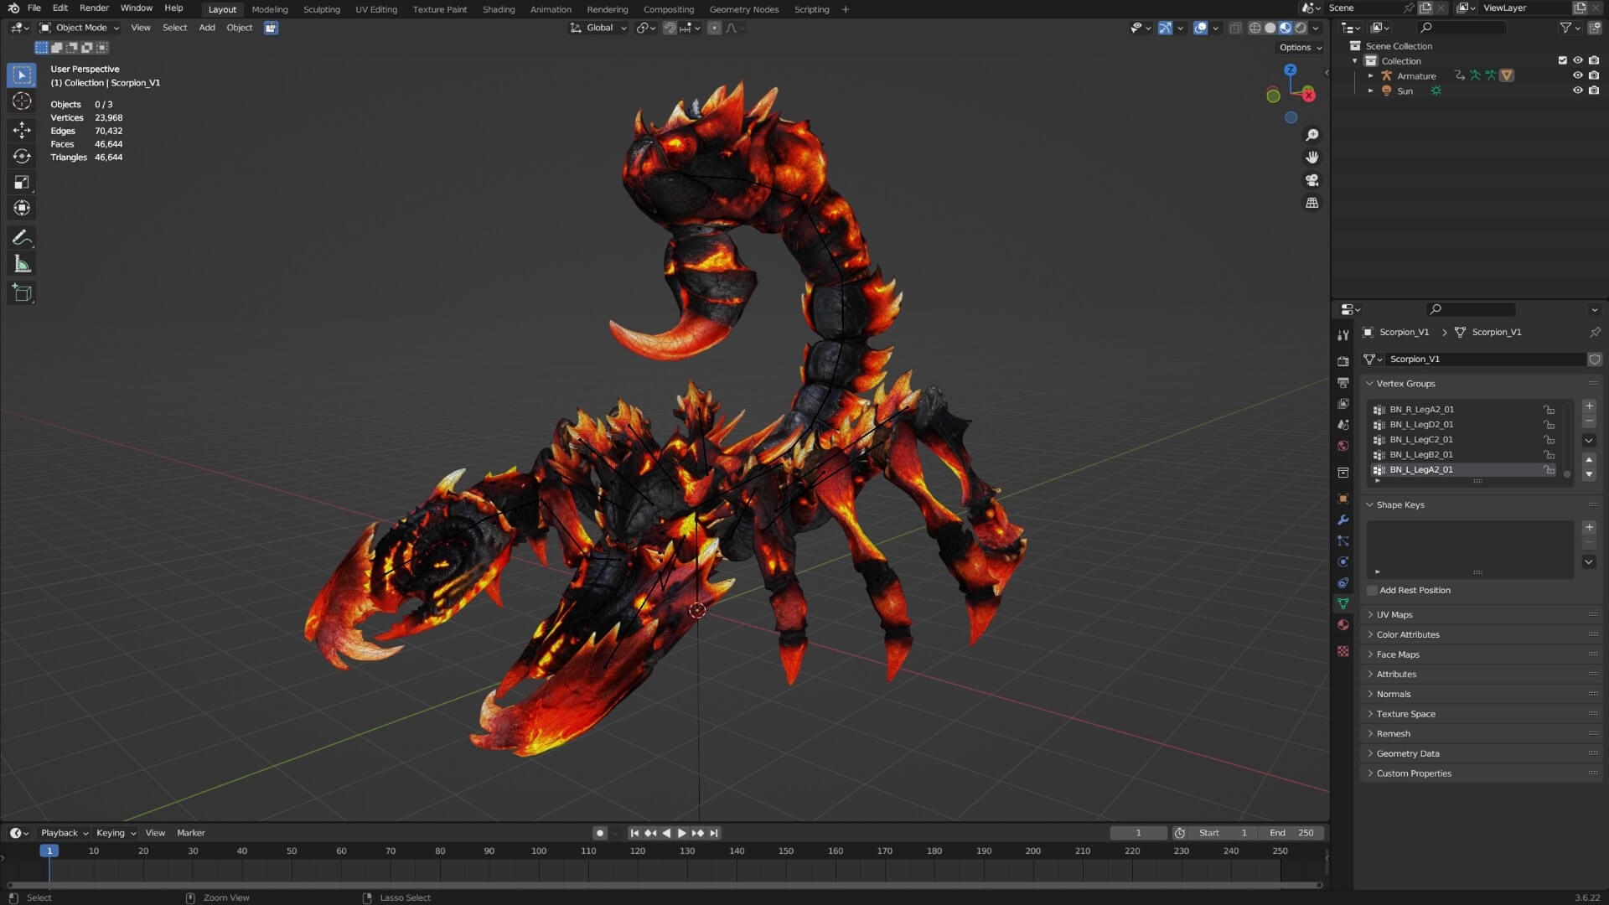Open the Object Mode dropdown
Image resolution: width=1609 pixels, height=905 pixels.
80,28
